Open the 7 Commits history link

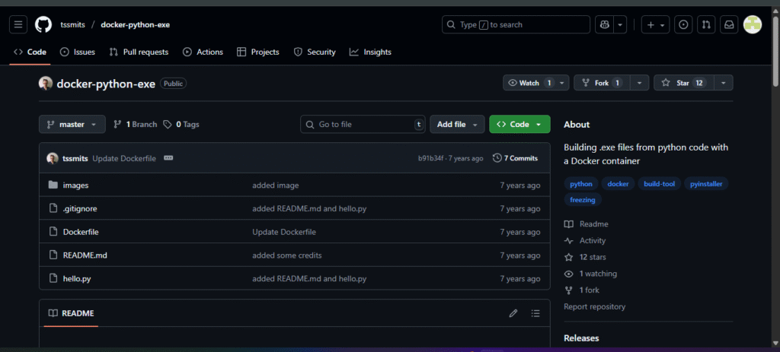coord(516,158)
